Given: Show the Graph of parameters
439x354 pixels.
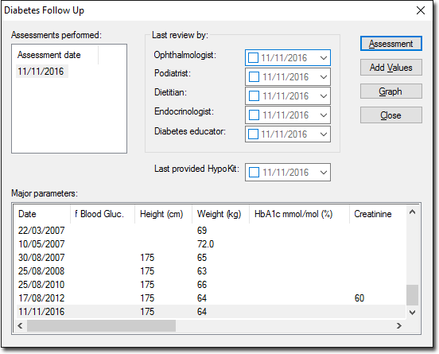Looking at the screenshot, I should tap(390, 91).
